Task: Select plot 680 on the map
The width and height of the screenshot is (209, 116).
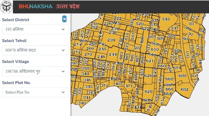Action: (x=182, y=76)
